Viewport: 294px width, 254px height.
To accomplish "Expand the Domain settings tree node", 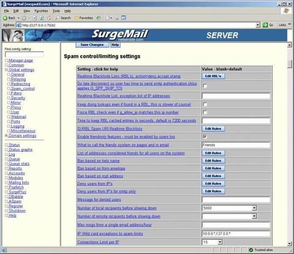I will pyautogui.click(x=6, y=136).
